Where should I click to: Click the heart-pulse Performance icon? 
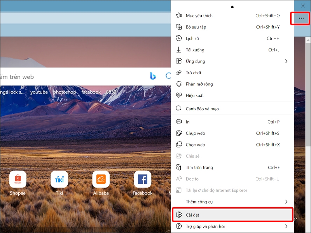(x=179, y=95)
